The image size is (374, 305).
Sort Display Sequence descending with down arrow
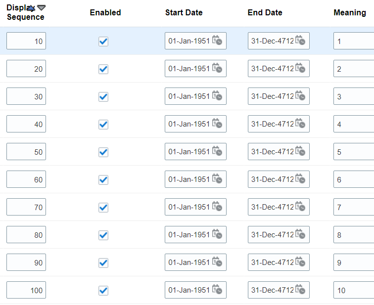tap(41, 8)
